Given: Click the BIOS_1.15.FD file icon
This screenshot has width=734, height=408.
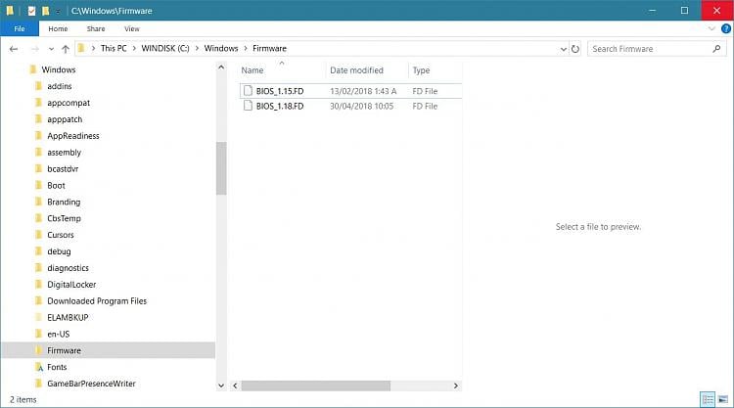Looking at the screenshot, I should [x=248, y=91].
